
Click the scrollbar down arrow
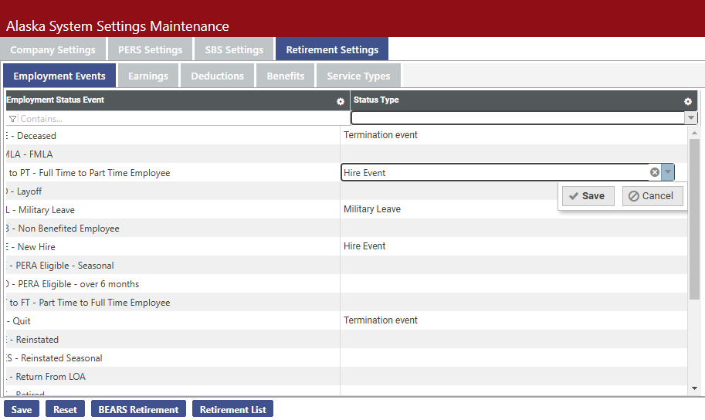tap(694, 388)
